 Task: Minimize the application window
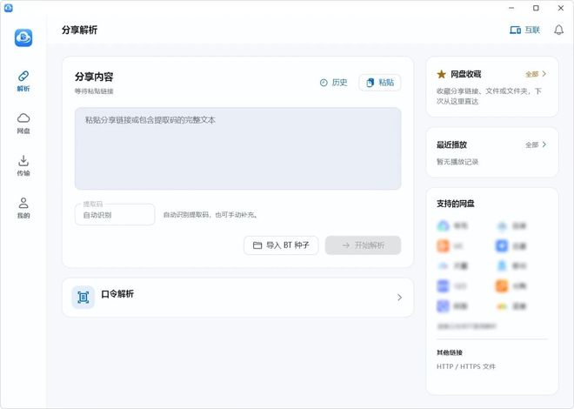tap(511, 8)
